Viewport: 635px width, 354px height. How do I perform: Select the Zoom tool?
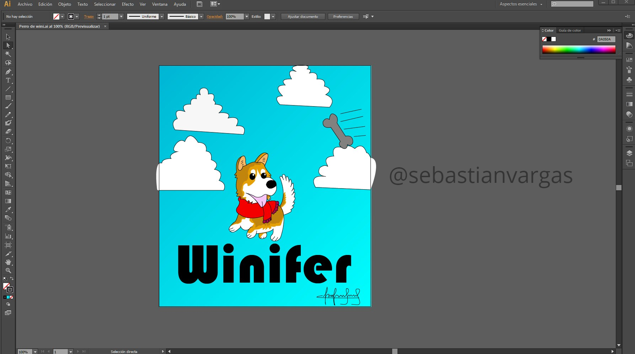(8, 271)
